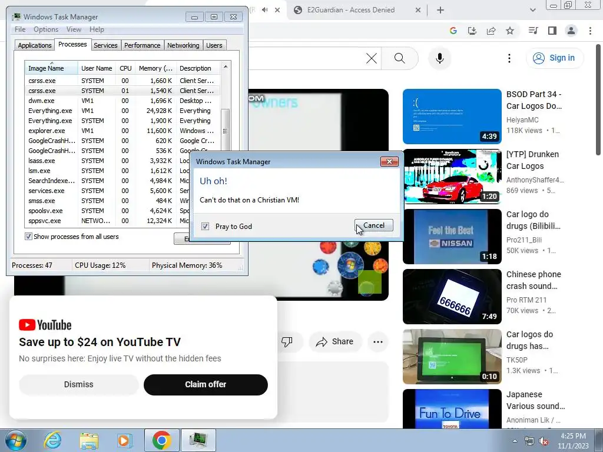Image resolution: width=603 pixels, height=452 pixels.
Task: Dismiss the YouTube TV offer
Action: (79, 384)
